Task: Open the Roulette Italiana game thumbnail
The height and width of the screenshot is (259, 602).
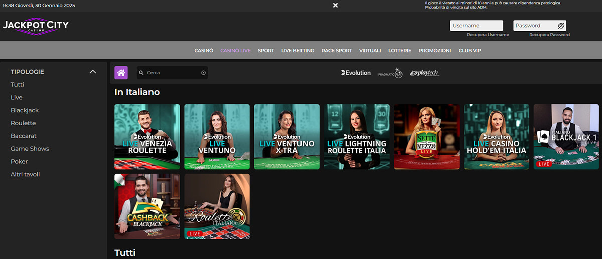Action: pyautogui.click(x=217, y=206)
